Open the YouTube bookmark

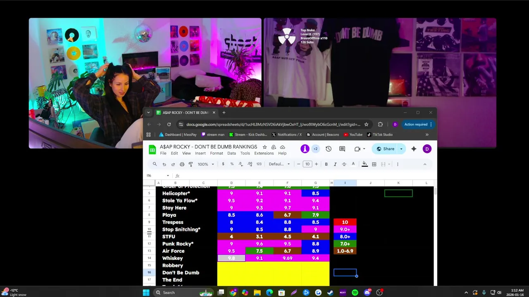tap(353, 134)
